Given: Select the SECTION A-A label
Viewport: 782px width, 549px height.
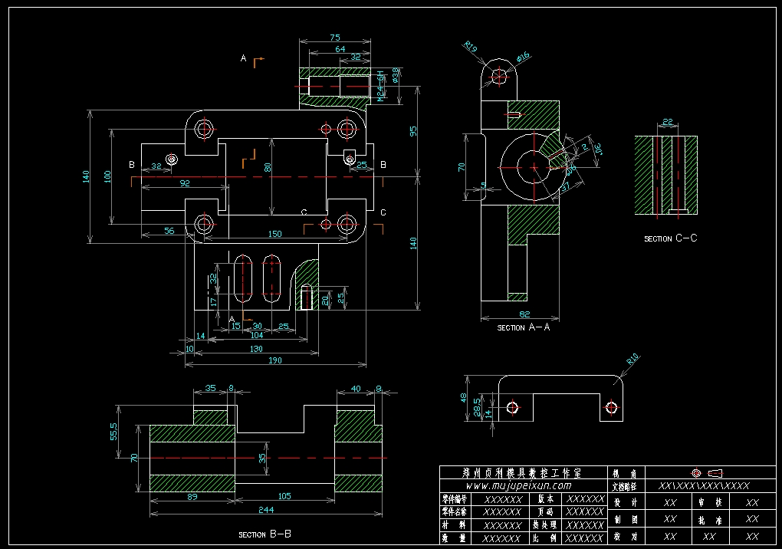Looking at the screenshot, I should point(524,327).
